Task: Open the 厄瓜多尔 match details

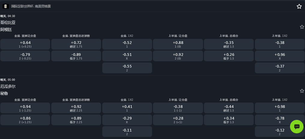Action: [x=8, y=86]
